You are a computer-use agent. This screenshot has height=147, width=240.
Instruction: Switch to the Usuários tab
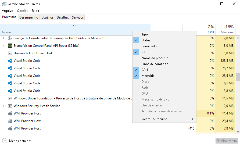point(48,17)
